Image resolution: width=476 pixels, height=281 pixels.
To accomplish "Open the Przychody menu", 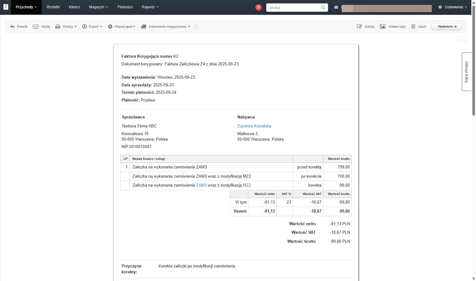I will [x=26, y=7].
